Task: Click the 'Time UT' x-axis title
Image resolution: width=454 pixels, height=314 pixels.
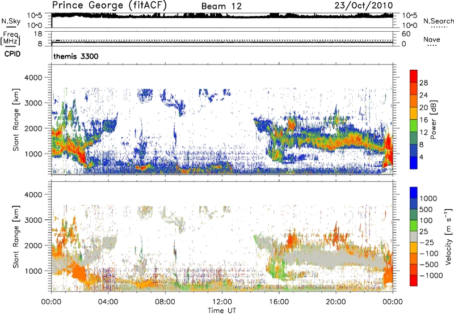Action: (222, 310)
